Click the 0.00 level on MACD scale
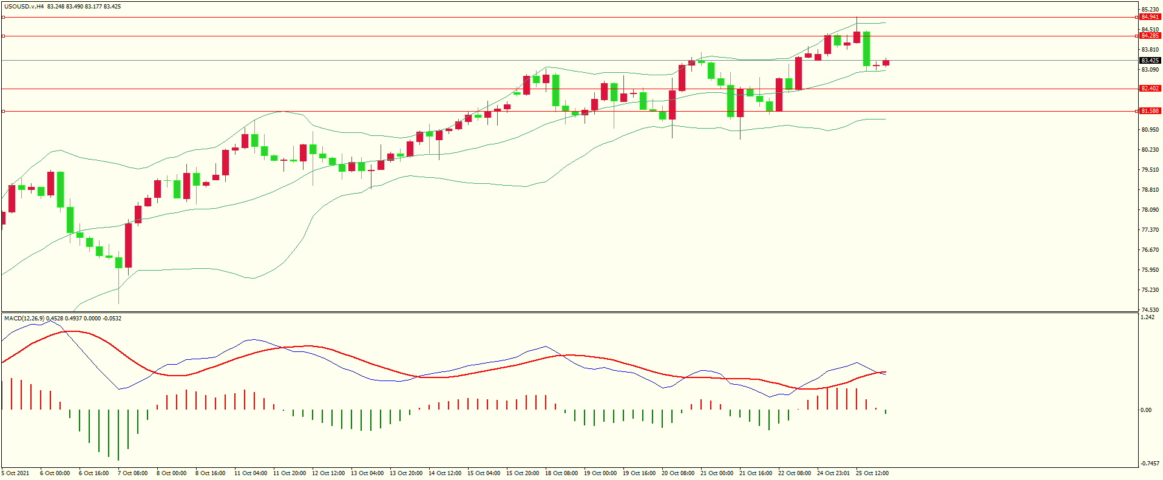The image size is (1163, 480). point(1145,410)
